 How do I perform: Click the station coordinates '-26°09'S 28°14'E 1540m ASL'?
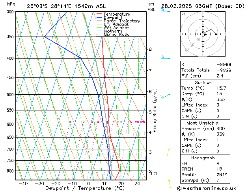(x=64, y=6)
